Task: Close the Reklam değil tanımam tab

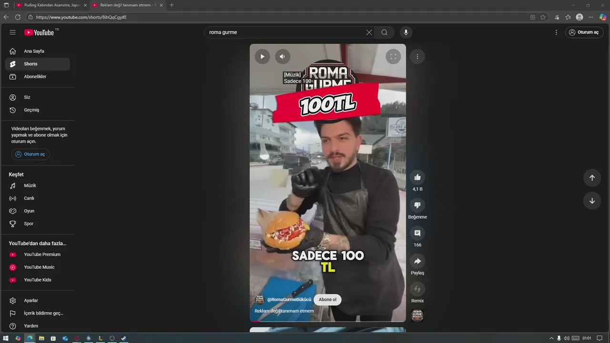Action: [x=161, y=5]
